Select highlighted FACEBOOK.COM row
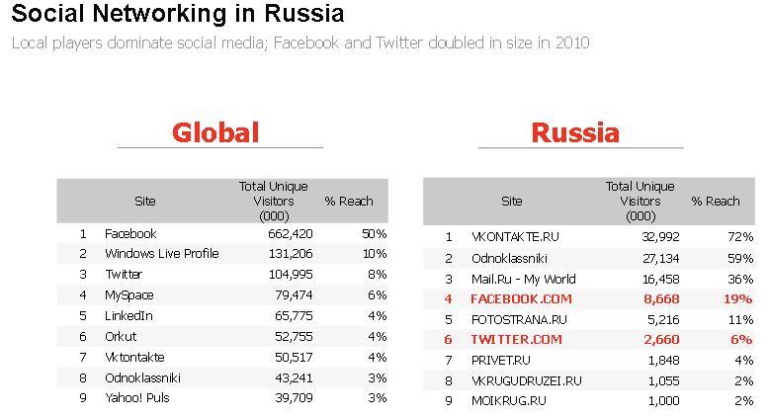The width and height of the screenshot is (769, 417). click(589, 298)
